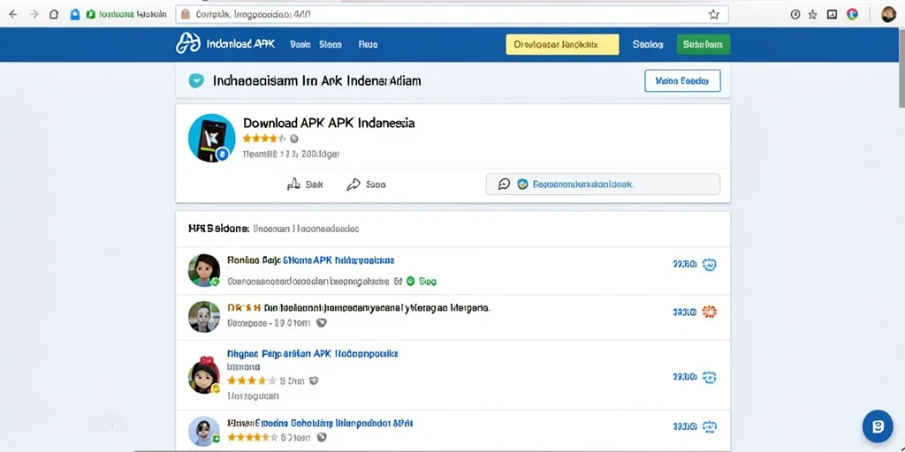Open the floating chat button bottom right
Viewport: 905px width, 452px height.
click(878, 426)
